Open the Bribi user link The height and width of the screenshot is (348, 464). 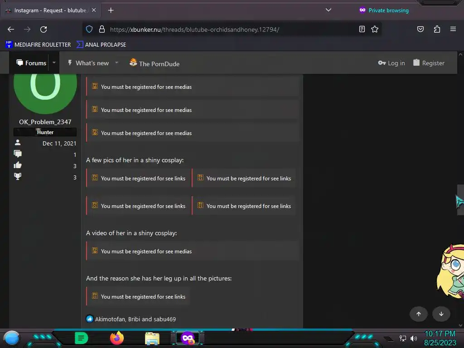[x=134, y=319]
